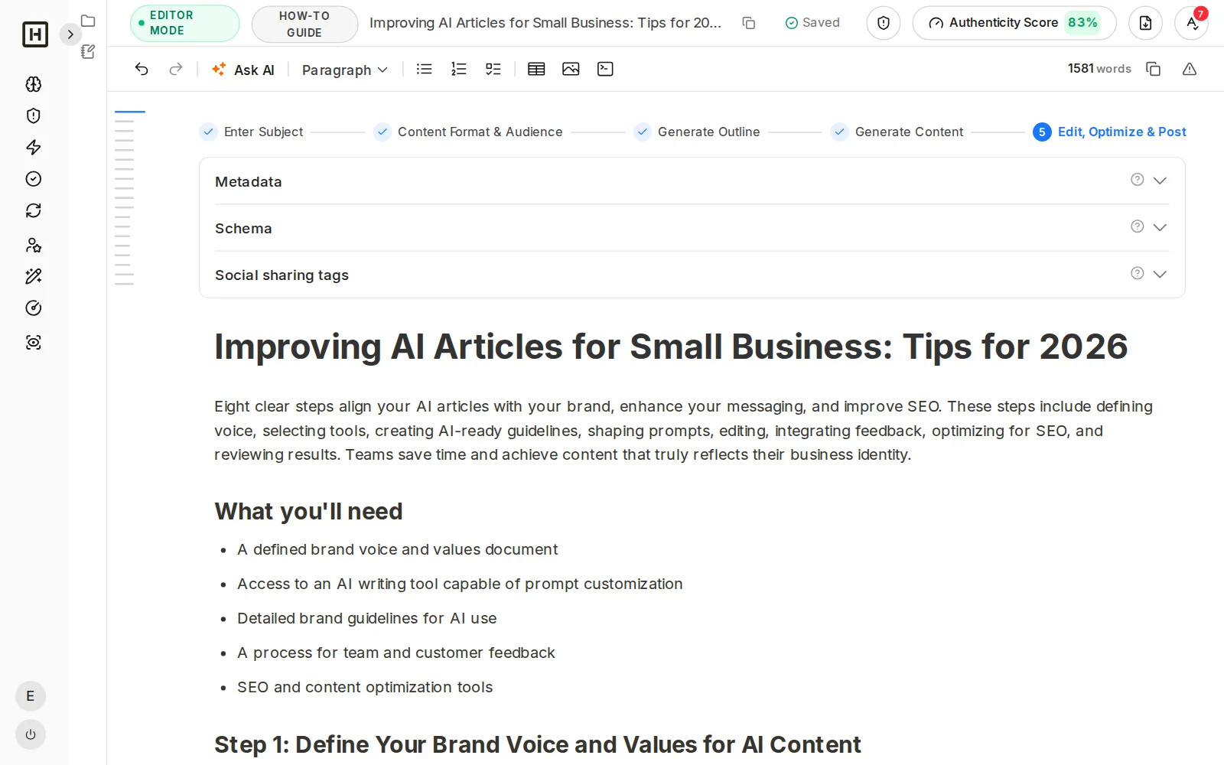This screenshot has height=765, width=1224.
Task: Click the refresh cycle icon in the sidebar
Action: pyautogui.click(x=34, y=210)
